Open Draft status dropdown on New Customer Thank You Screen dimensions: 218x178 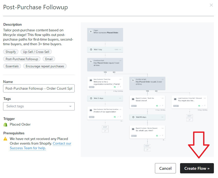(92, 87)
